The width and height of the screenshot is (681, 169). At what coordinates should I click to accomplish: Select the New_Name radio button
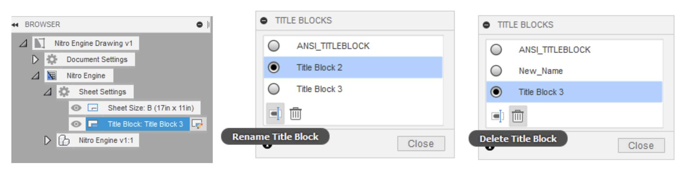click(496, 71)
